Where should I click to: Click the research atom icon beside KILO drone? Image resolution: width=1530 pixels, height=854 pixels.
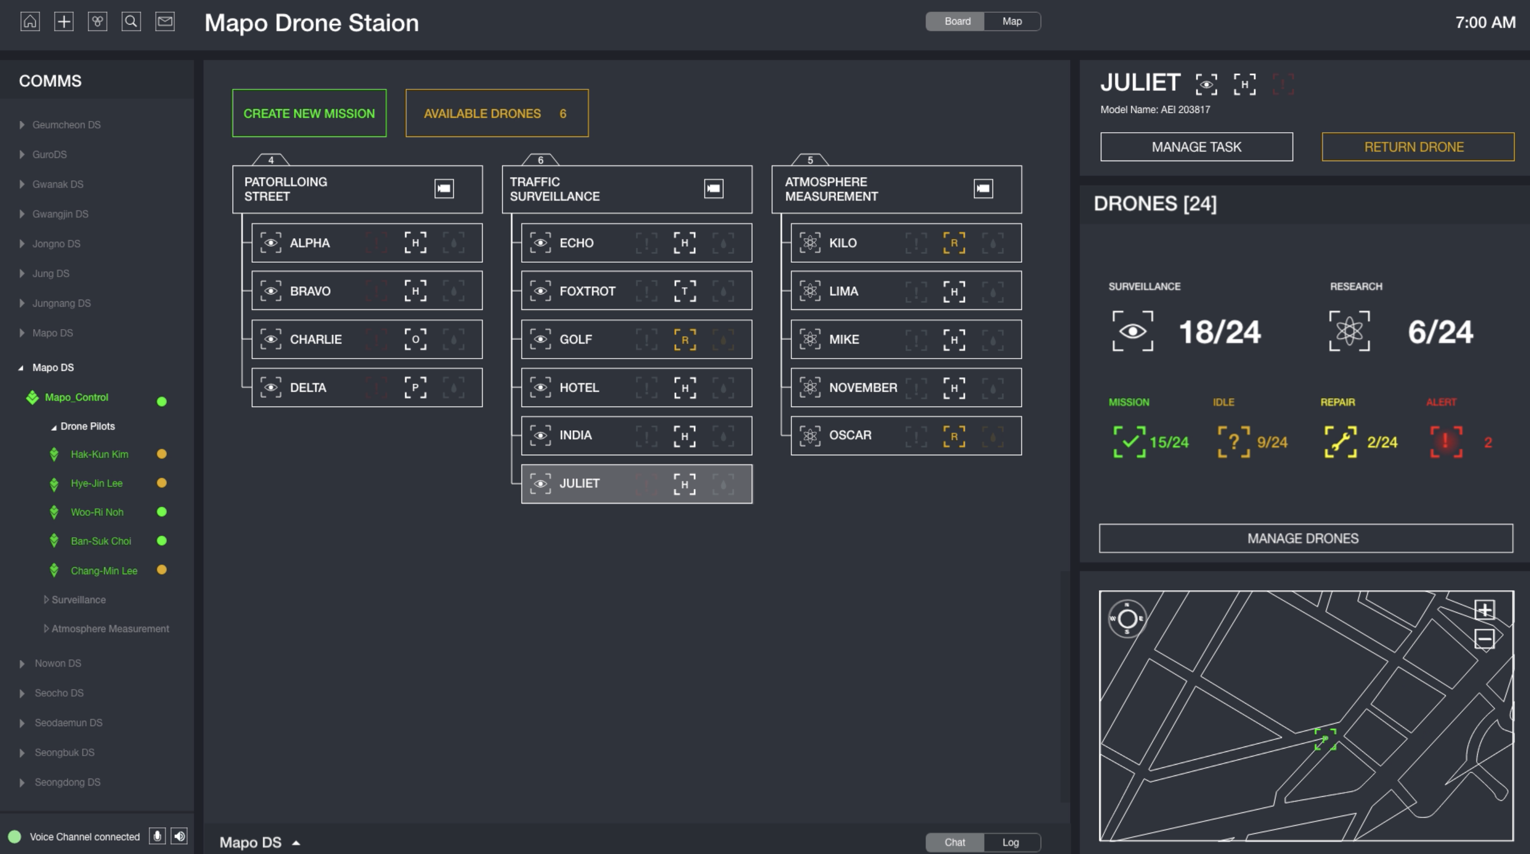[x=810, y=243]
